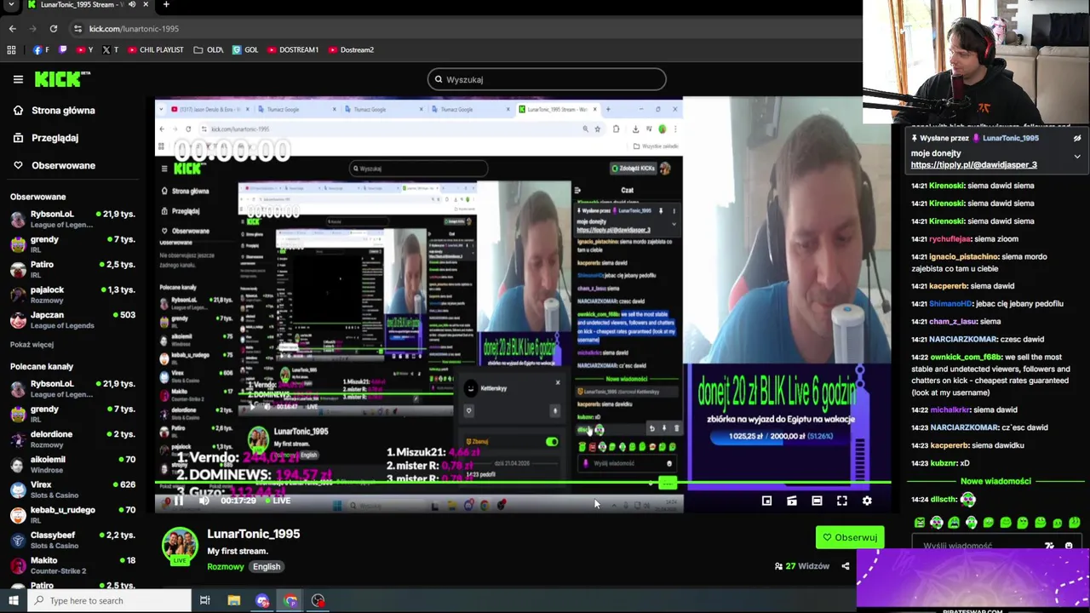The width and height of the screenshot is (1090, 613).
Task: Open the tipply.pl donation link in chat
Action: point(973,164)
